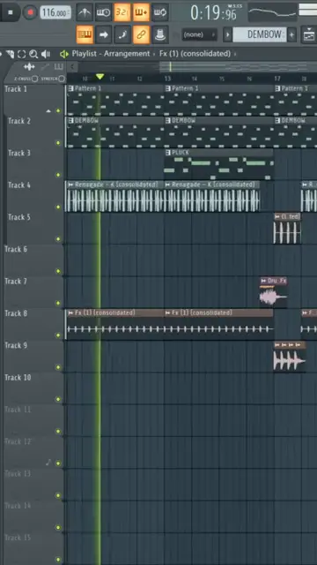The height and width of the screenshot is (565, 317).
Task: Click the top hat icon in toolbar
Action: tap(160, 34)
